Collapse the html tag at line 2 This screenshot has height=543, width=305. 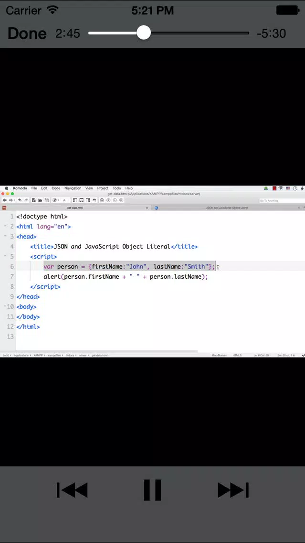point(5,226)
